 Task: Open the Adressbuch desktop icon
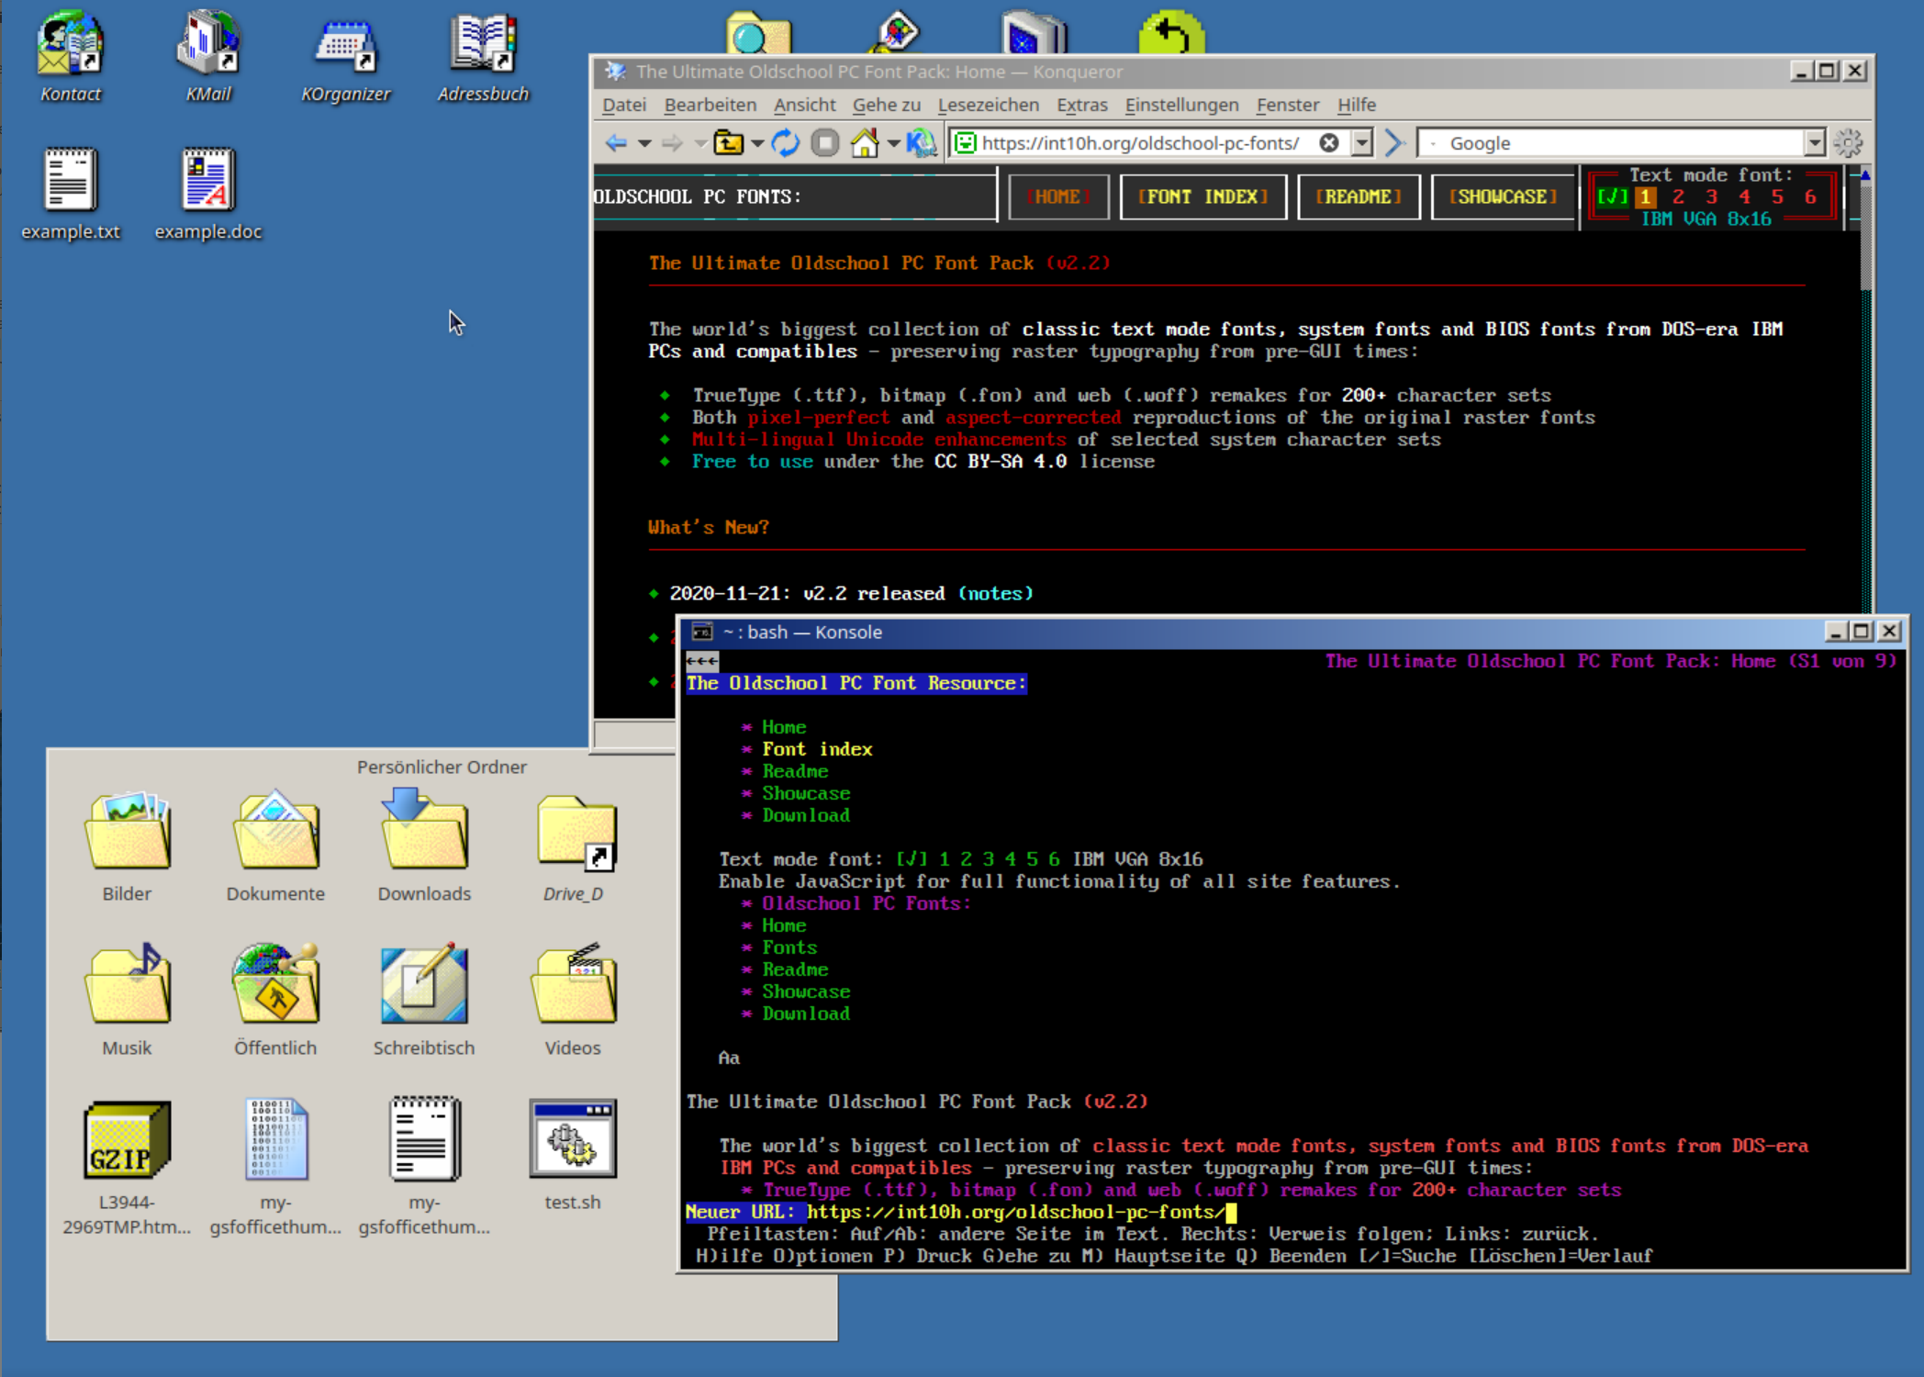(x=484, y=55)
